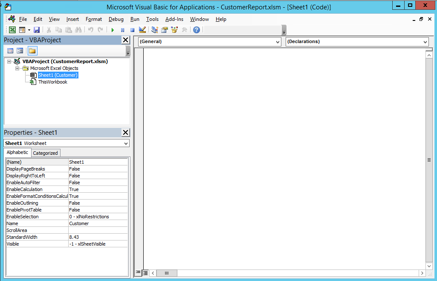
Task: Click Full Module View button at code window bottom
Action: [x=145, y=273]
